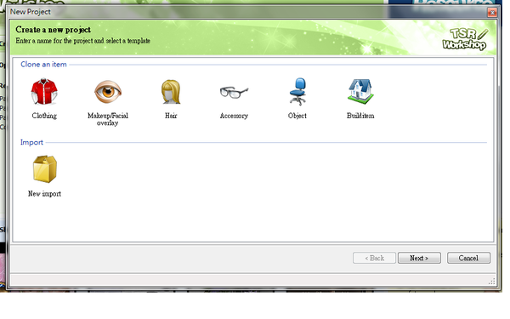Go to the Next step
This screenshot has width=510, height=319.
click(x=419, y=258)
